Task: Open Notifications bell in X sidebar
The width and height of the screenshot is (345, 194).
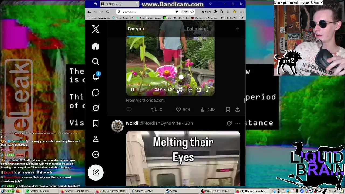Action: pos(96,77)
